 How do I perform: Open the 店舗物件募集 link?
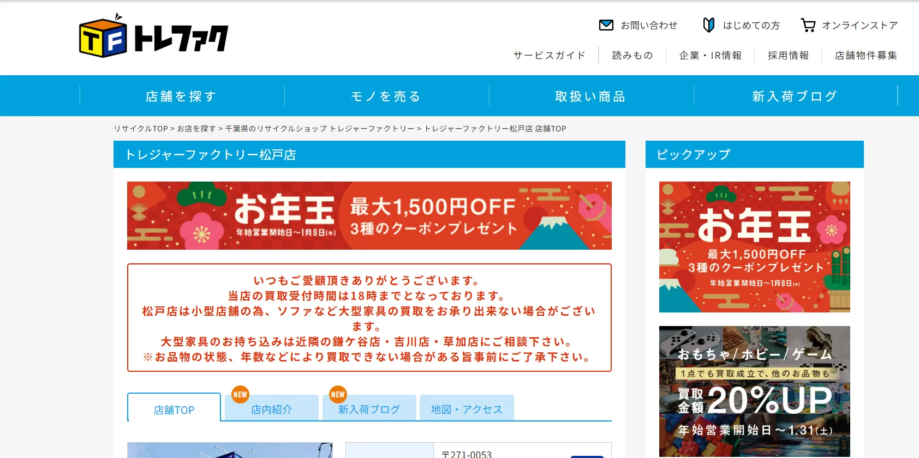[866, 56]
